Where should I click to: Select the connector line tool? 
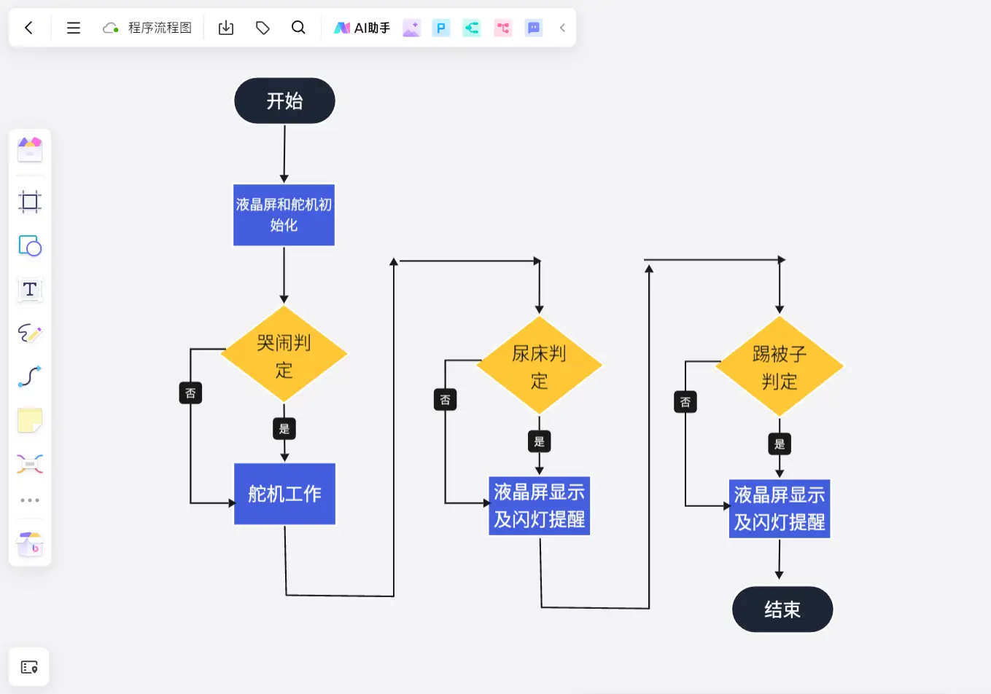(30, 376)
